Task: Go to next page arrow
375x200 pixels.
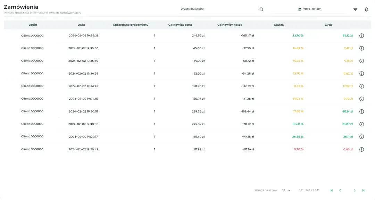Action: pyautogui.click(x=355, y=190)
